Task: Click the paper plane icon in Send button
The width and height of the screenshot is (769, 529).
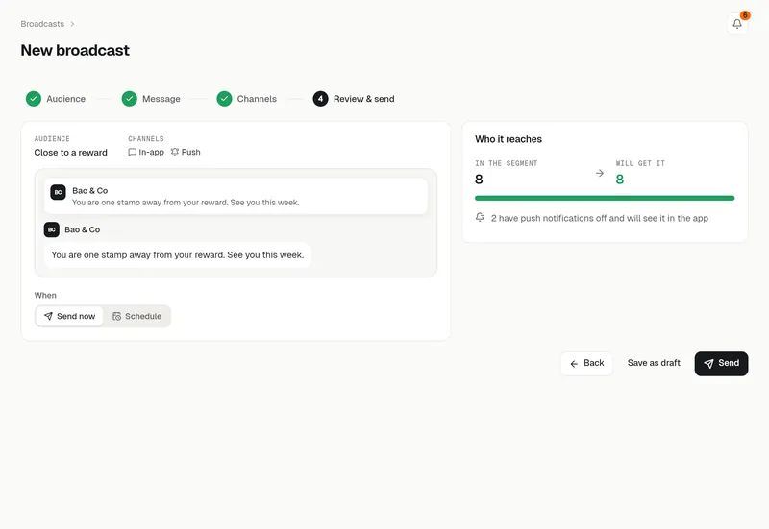Action: tap(708, 364)
